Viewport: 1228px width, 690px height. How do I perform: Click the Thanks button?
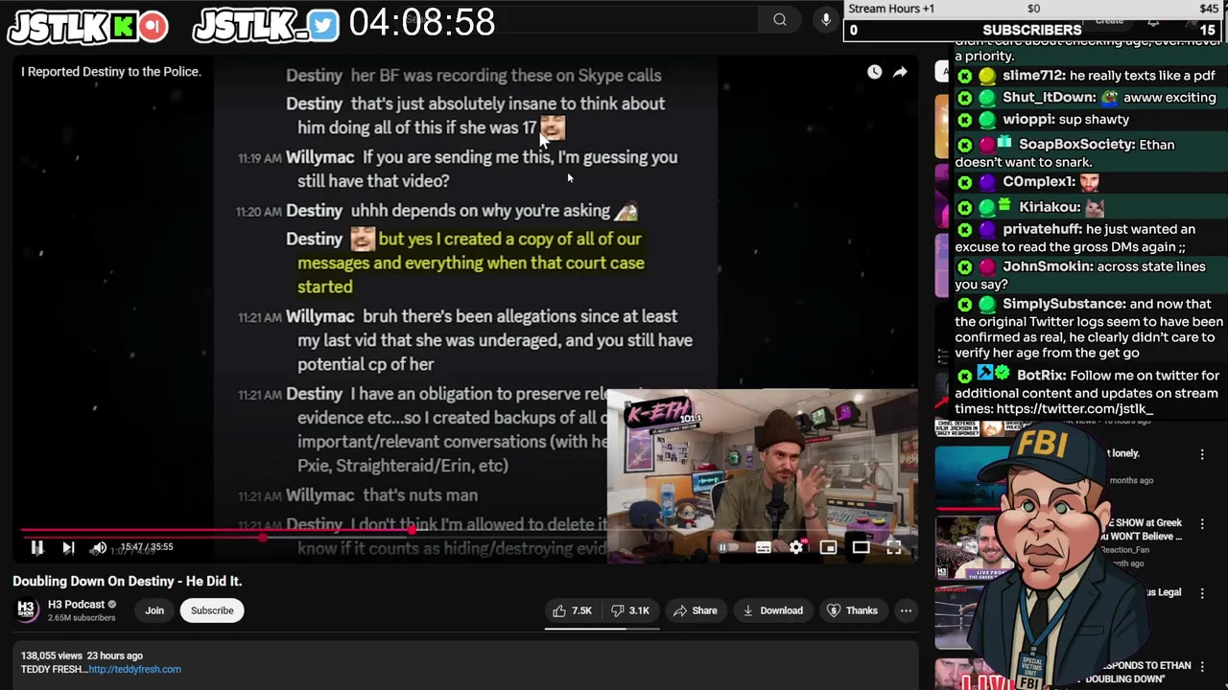pyautogui.click(x=852, y=610)
